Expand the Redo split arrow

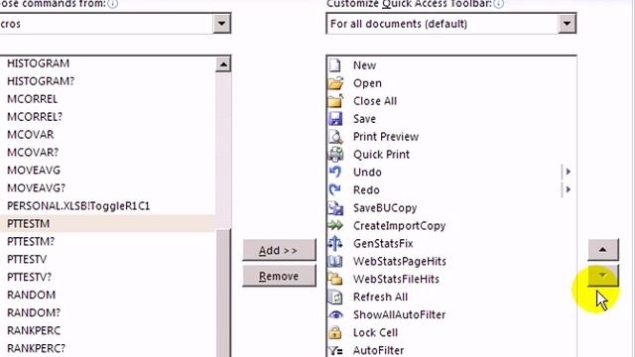[568, 189]
